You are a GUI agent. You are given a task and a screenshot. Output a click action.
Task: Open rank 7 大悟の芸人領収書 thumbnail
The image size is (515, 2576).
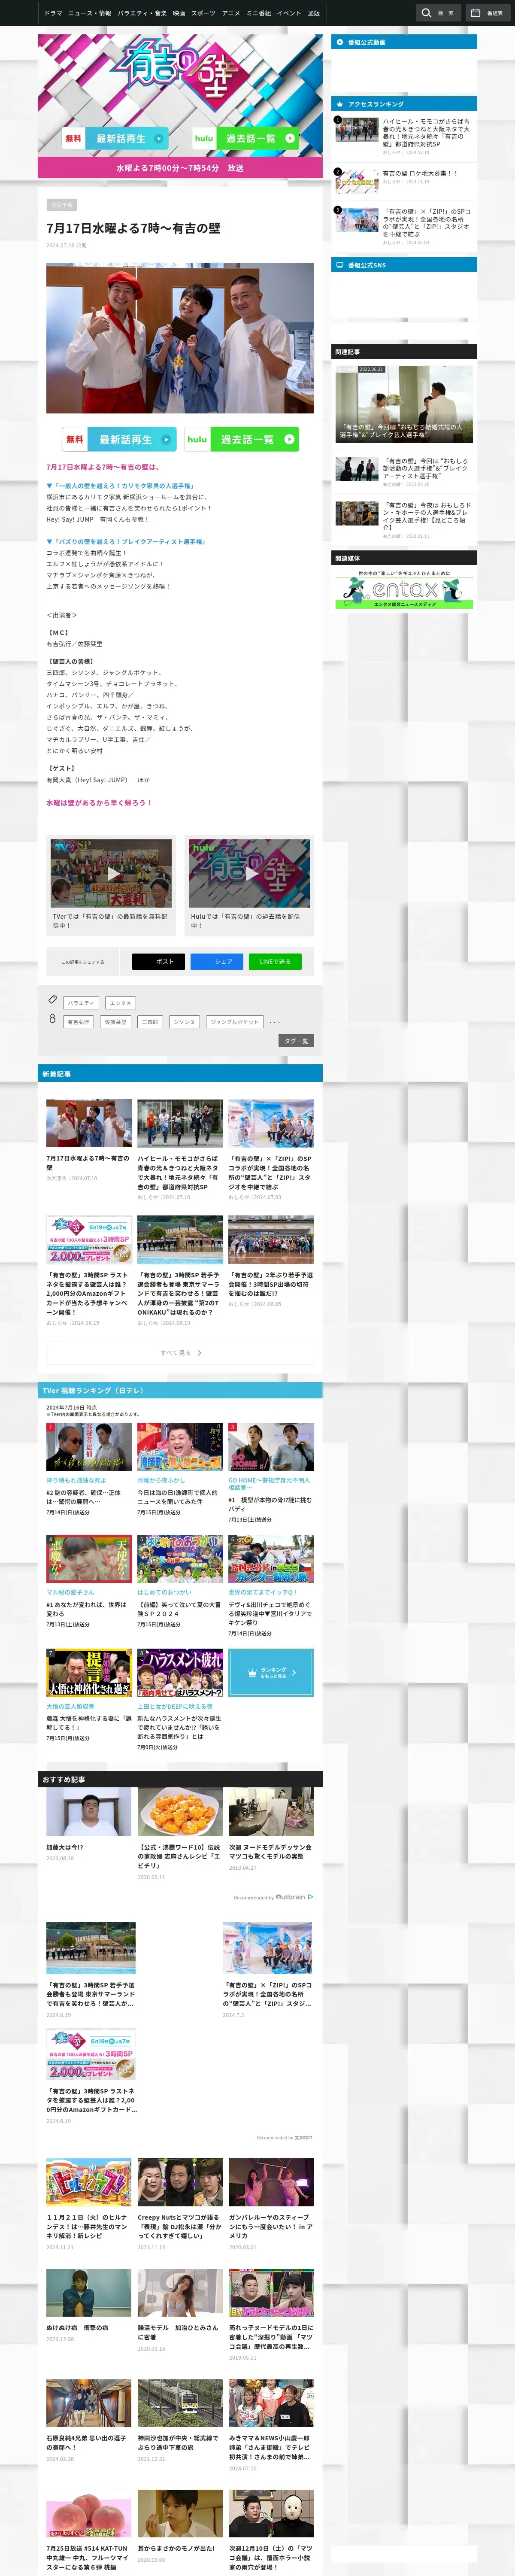point(89,1673)
